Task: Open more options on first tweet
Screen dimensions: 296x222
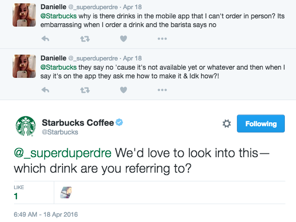Action: coord(162,38)
